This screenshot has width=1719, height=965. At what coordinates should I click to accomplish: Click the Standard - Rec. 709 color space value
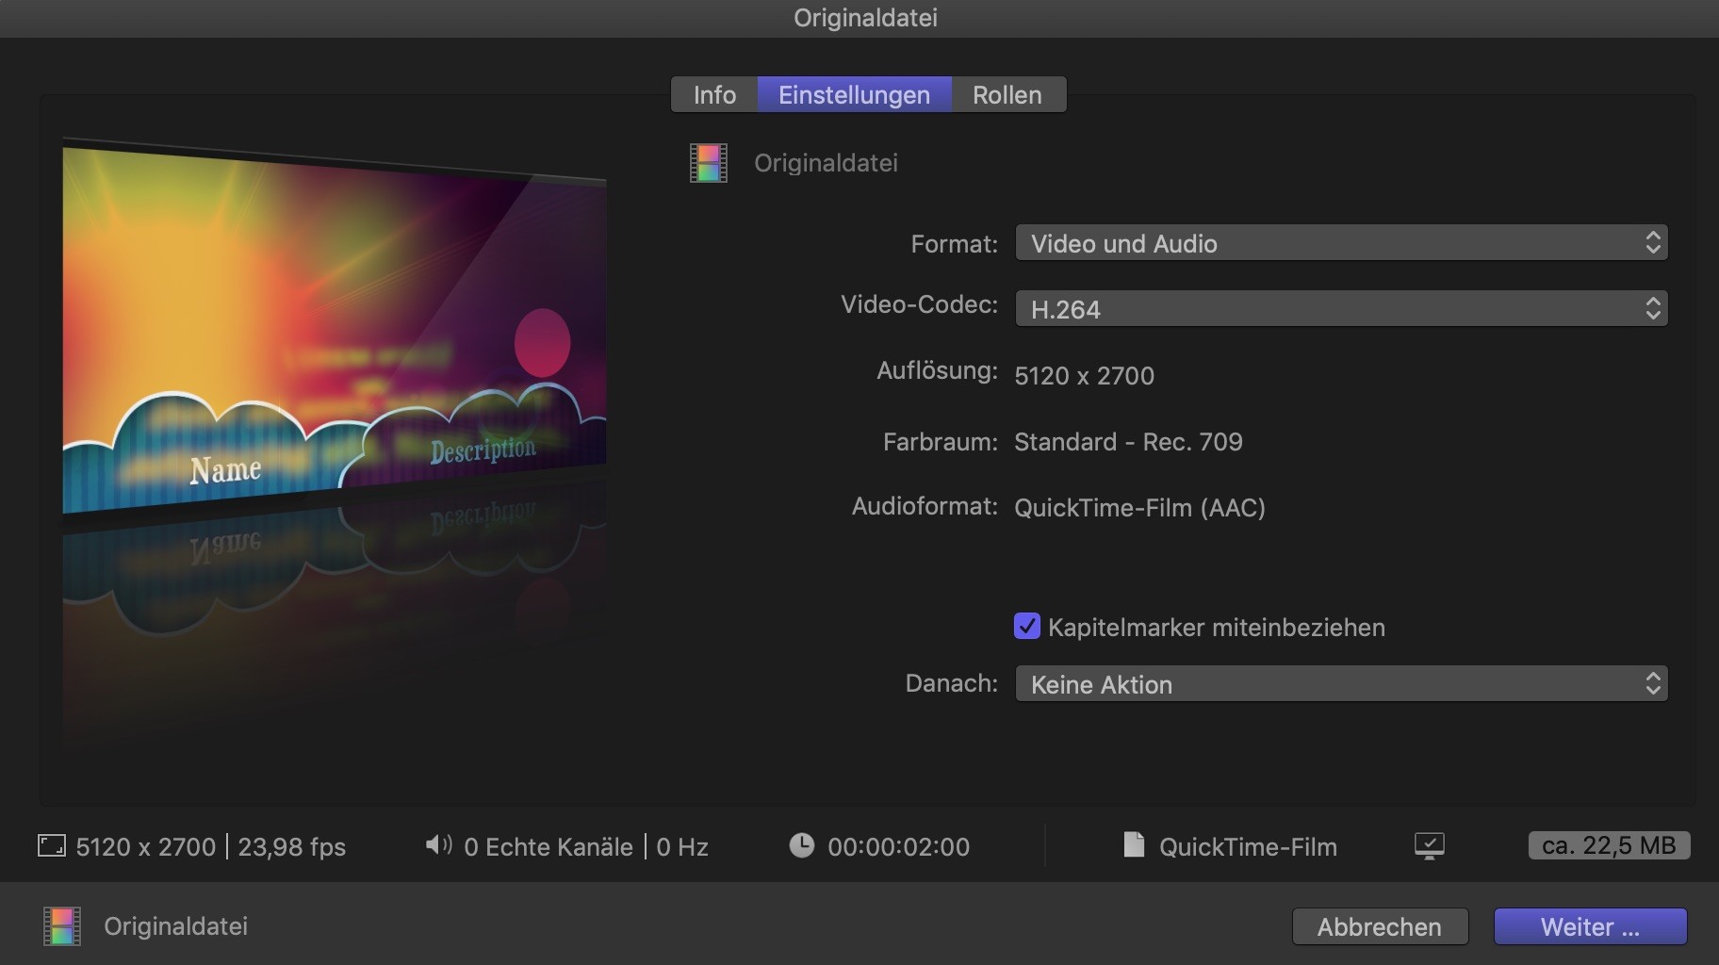coord(1128,442)
